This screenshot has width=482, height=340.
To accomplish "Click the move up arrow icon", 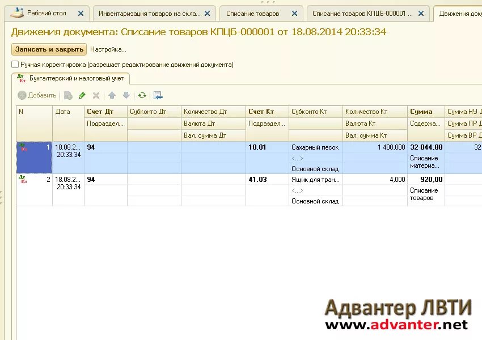I will tap(112, 96).
